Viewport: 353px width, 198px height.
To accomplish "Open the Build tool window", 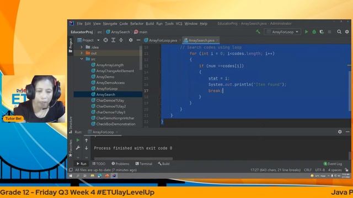I will pos(164,164).
